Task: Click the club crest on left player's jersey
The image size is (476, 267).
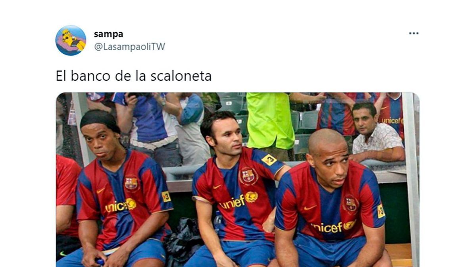Action: [x=131, y=183]
